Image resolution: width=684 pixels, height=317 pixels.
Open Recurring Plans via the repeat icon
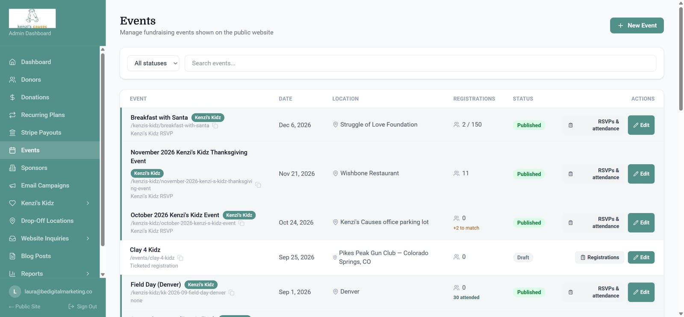[x=12, y=115]
